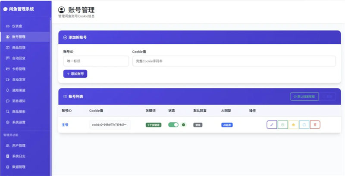Click the 闲鱼管理系统 logo in the sidebar
Viewport: 345px width, 176px height.
19,9
